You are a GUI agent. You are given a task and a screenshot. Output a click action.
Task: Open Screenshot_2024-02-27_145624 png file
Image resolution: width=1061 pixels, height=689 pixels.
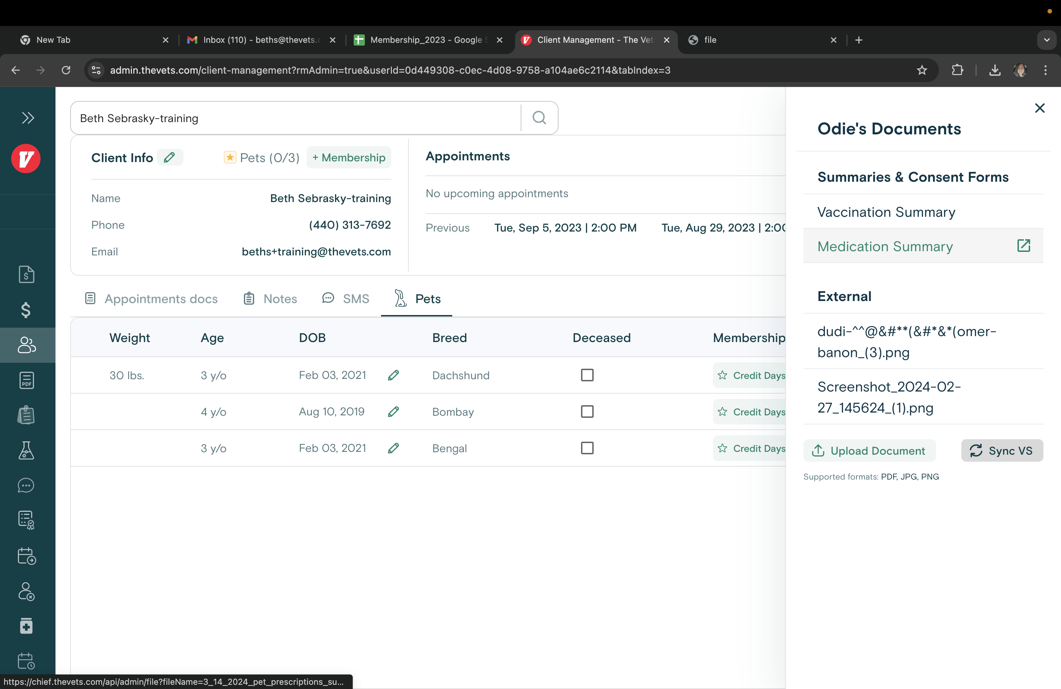923,397
